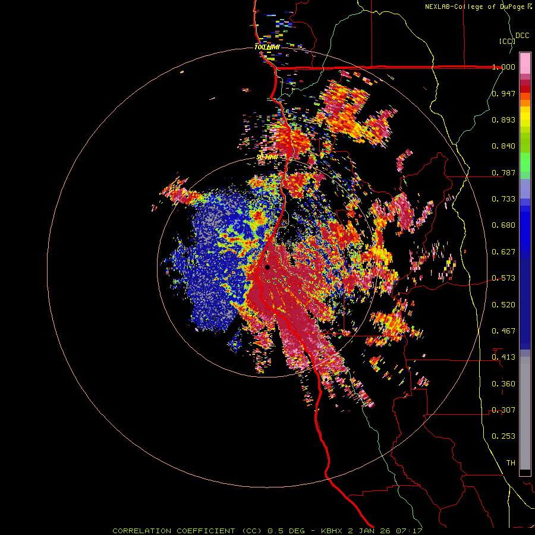Click the 0.573 legend value
This screenshot has height=535, width=535.
[x=503, y=278]
